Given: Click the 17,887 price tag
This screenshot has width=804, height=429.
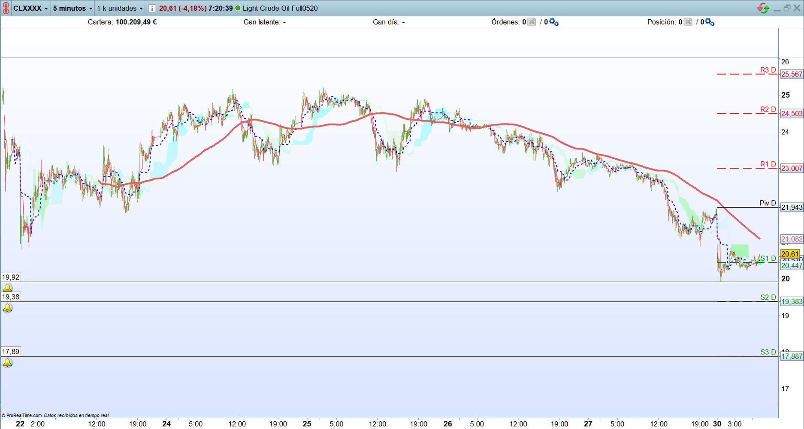Looking at the screenshot, I should click(792, 356).
